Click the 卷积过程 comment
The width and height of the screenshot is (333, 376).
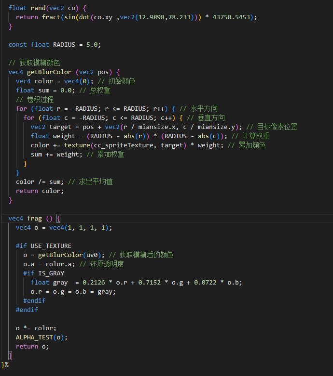pyautogui.click(x=35, y=99)
